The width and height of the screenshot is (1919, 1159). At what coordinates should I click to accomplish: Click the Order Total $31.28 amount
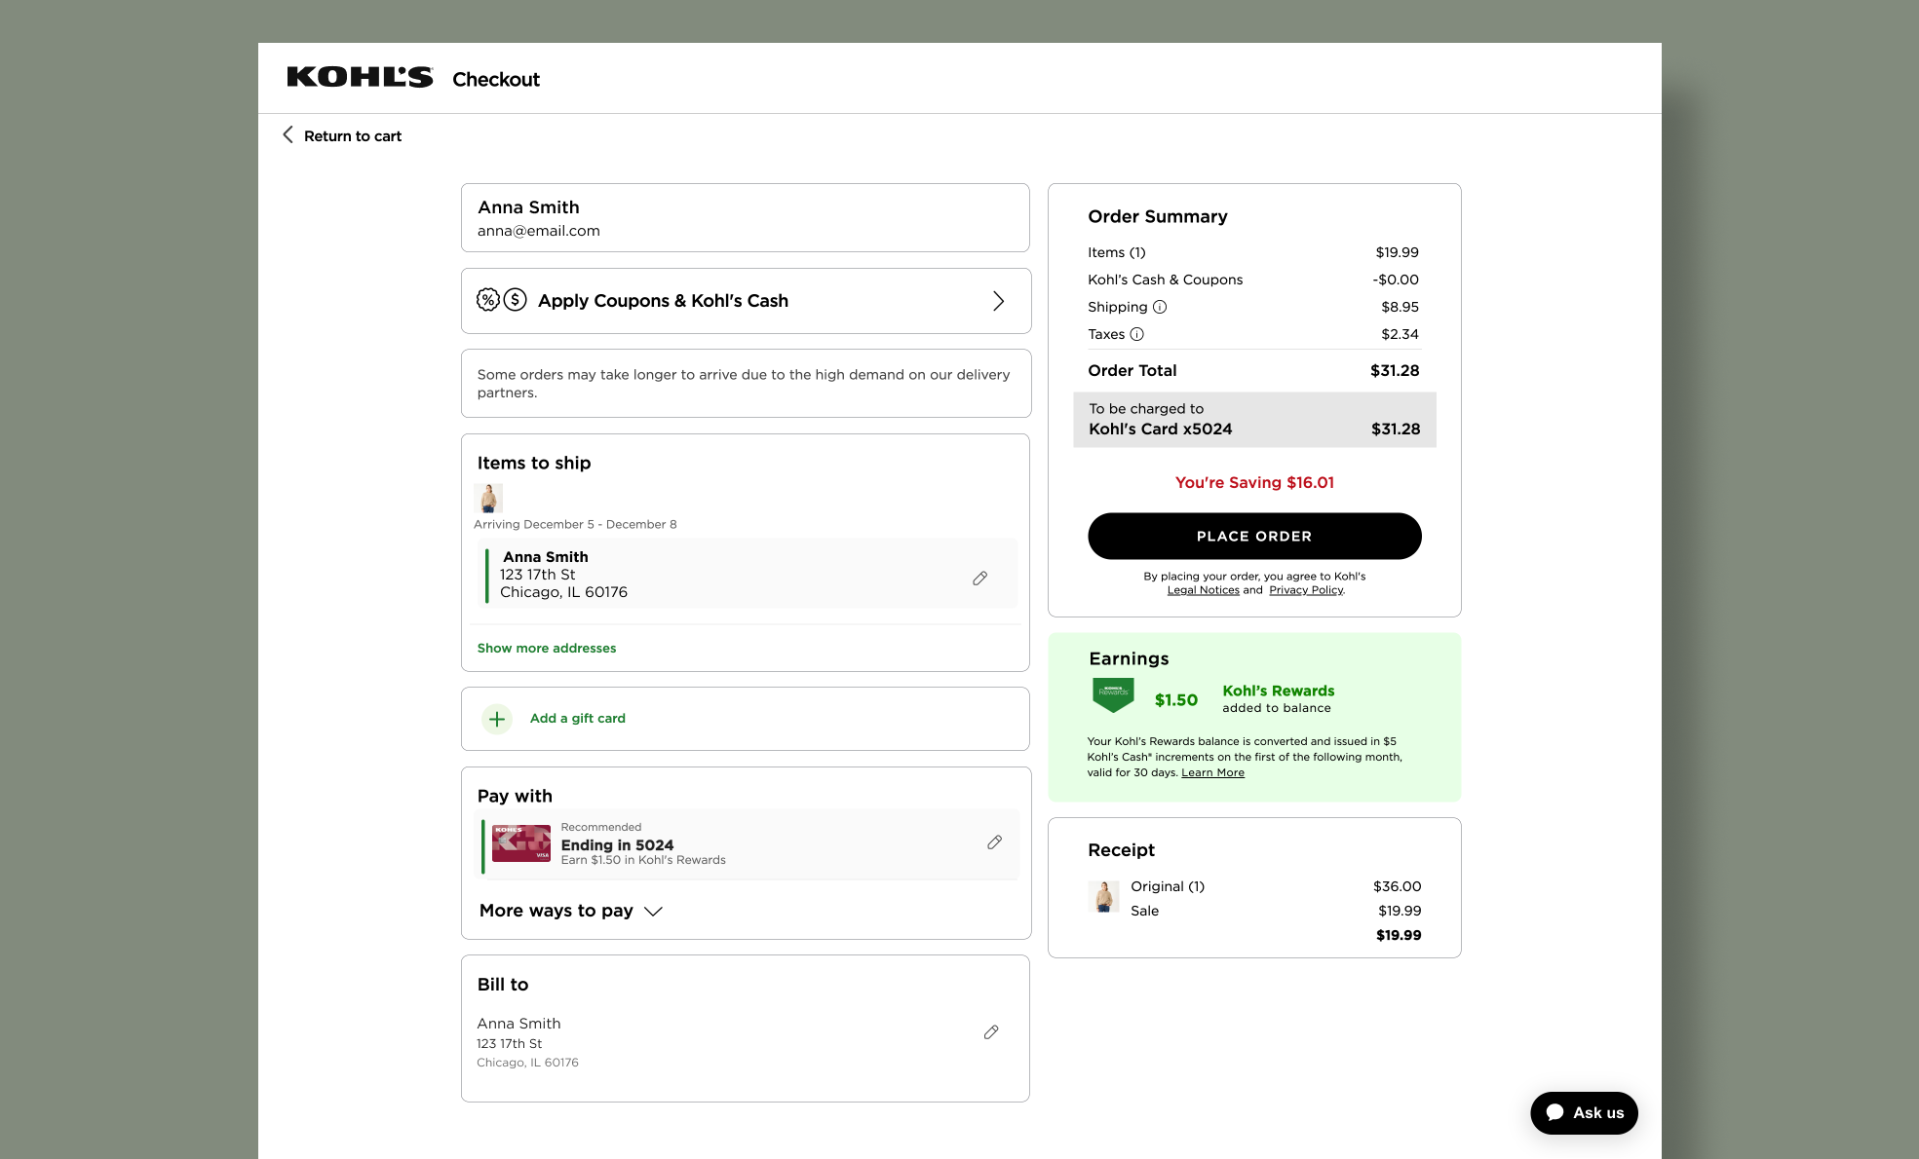coord(1395,371)
